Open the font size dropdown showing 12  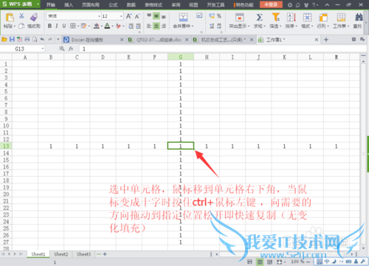(121, 16)
